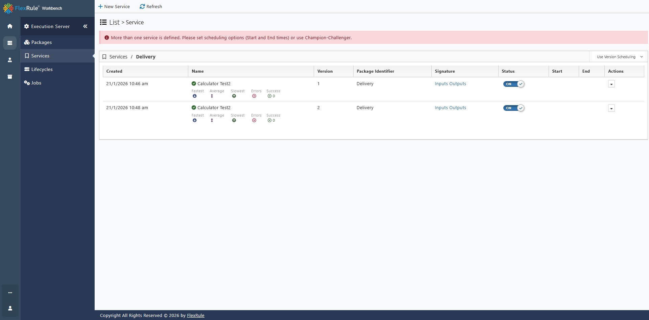Viewport: 649px width, 320px height.
Task: Open the Actions dropdown for version 1
Action: point(611,84)
